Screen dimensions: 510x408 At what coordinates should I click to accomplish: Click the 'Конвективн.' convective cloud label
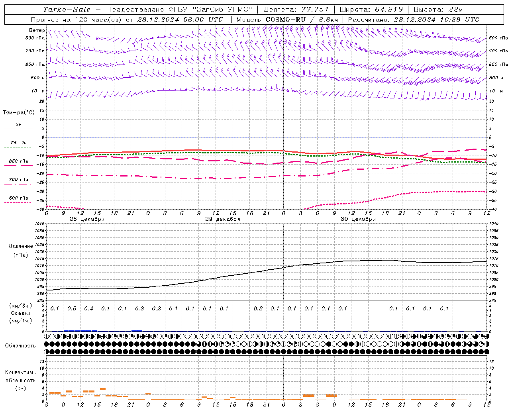20,373
